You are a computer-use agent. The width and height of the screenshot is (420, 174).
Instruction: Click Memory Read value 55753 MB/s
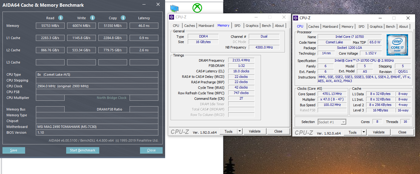coord(50,26)
